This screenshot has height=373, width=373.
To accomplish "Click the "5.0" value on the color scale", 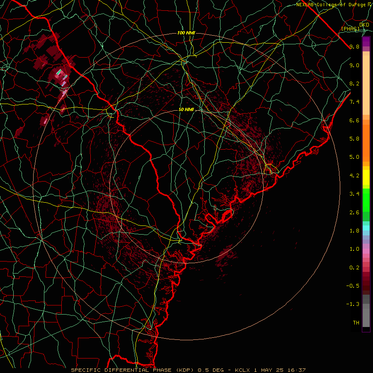I will tap(354, 157).
